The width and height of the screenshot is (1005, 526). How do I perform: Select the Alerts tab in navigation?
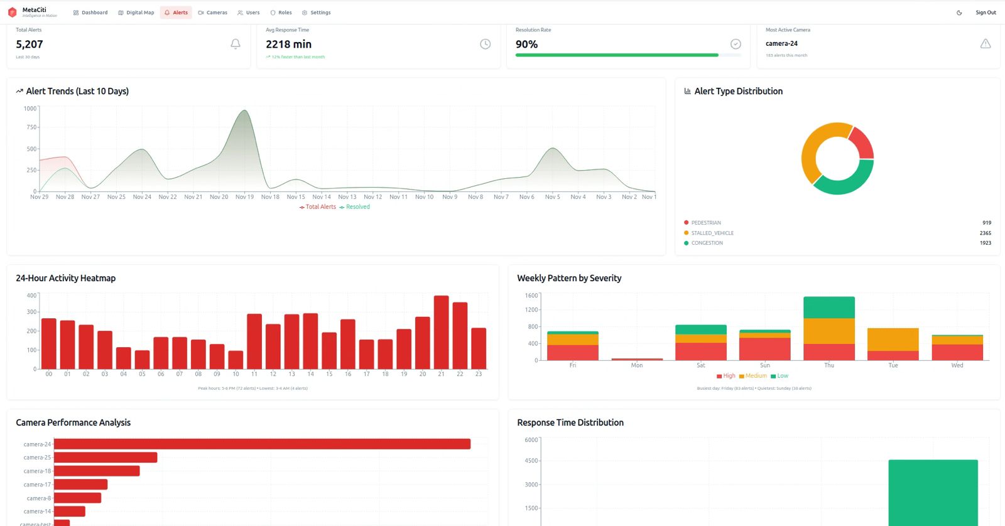point(176,13)
